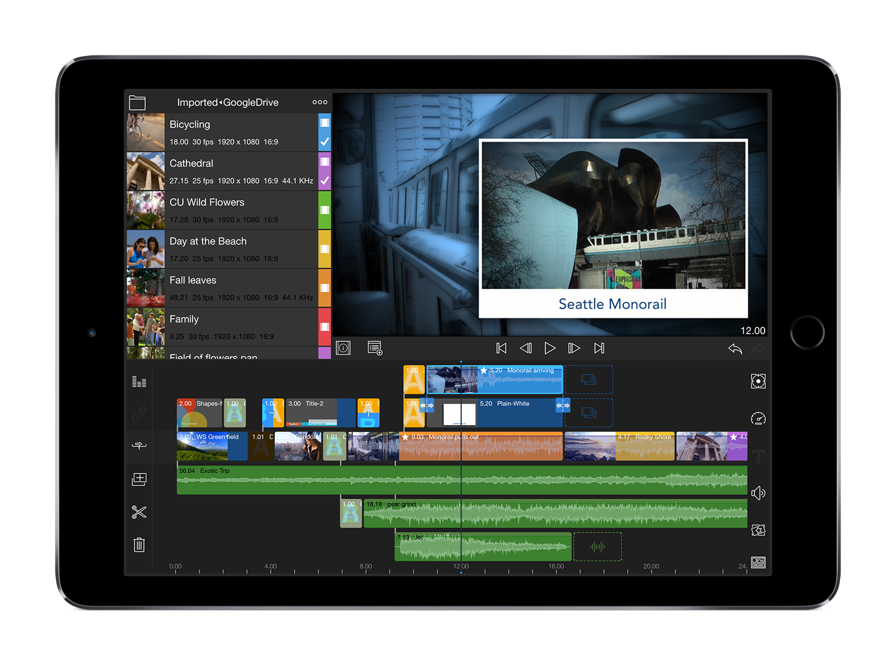Click the add-to-timeline list icon
Image resolution: width=896 pixels, height=665 pixels.
coord(375,348)
